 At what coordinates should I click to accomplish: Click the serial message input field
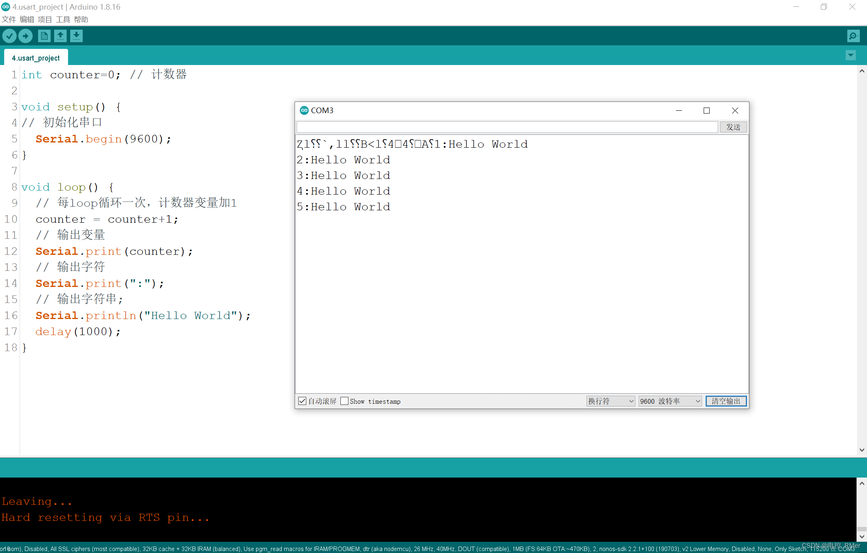point(506,127)
